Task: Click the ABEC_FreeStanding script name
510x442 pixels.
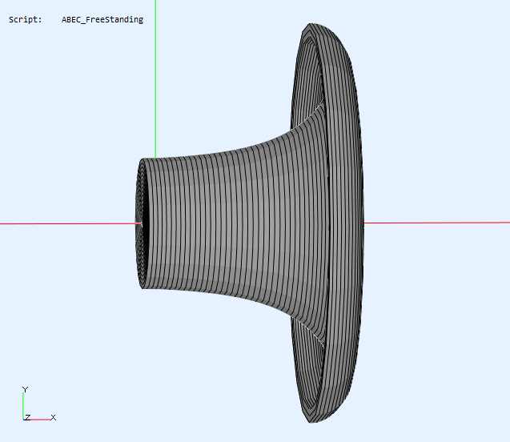Action: (x=102, y=20)
